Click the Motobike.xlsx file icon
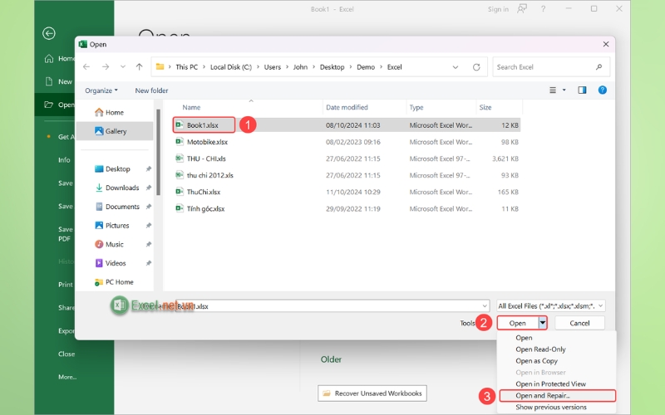The image size is (665, 415). click(x=179, y=142)
